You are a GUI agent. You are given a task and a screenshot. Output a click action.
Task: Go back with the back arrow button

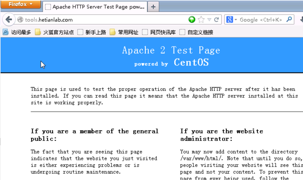[9, 20]
